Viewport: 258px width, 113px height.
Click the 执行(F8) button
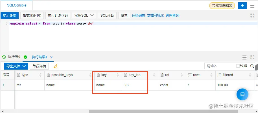[x=10, y=15]
